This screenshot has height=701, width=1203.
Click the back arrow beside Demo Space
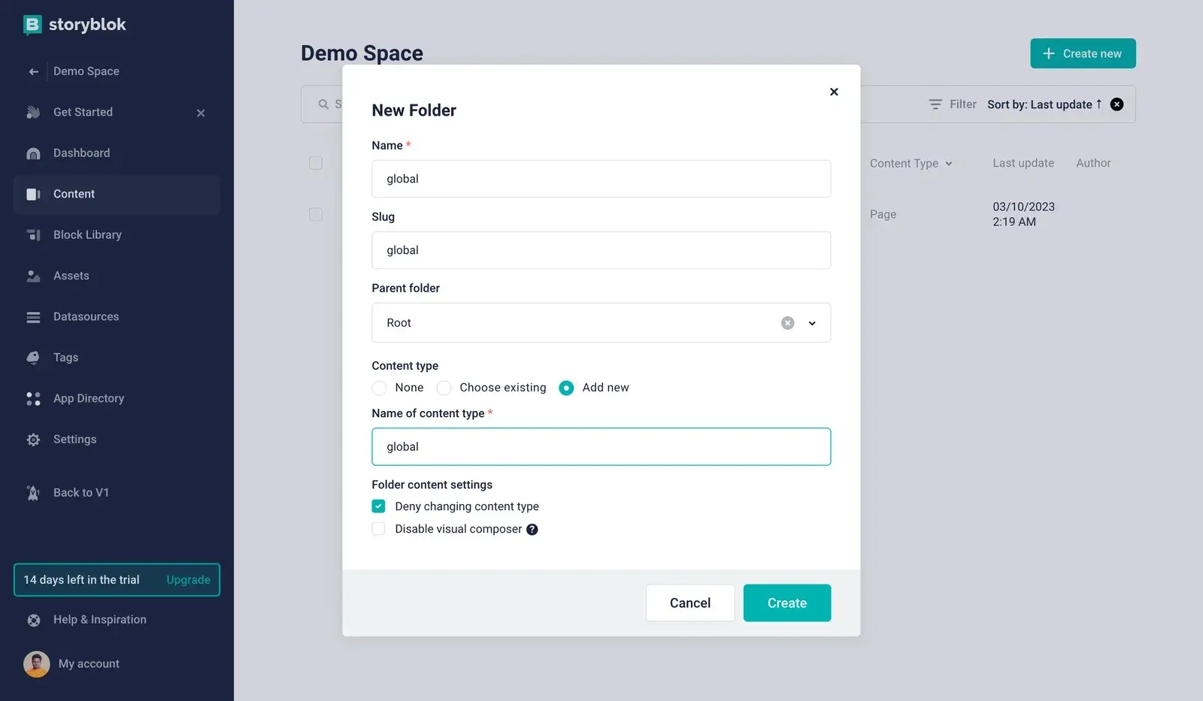(x=33, y=71)
